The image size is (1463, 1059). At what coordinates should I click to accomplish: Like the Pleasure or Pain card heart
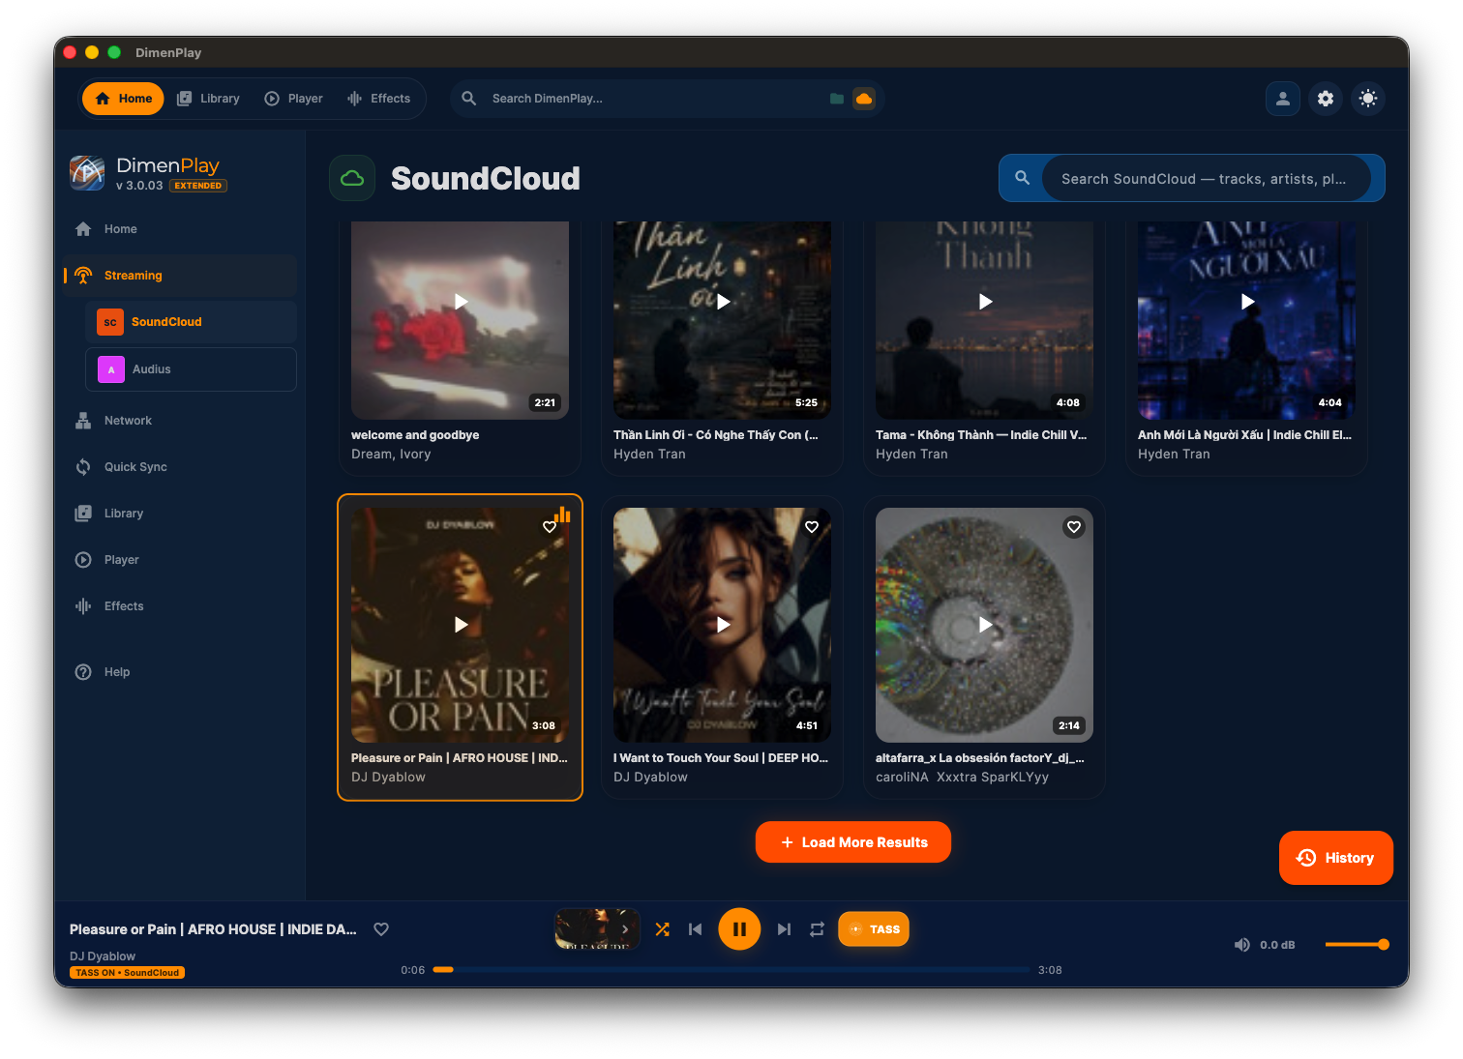(x=550, y=527)
